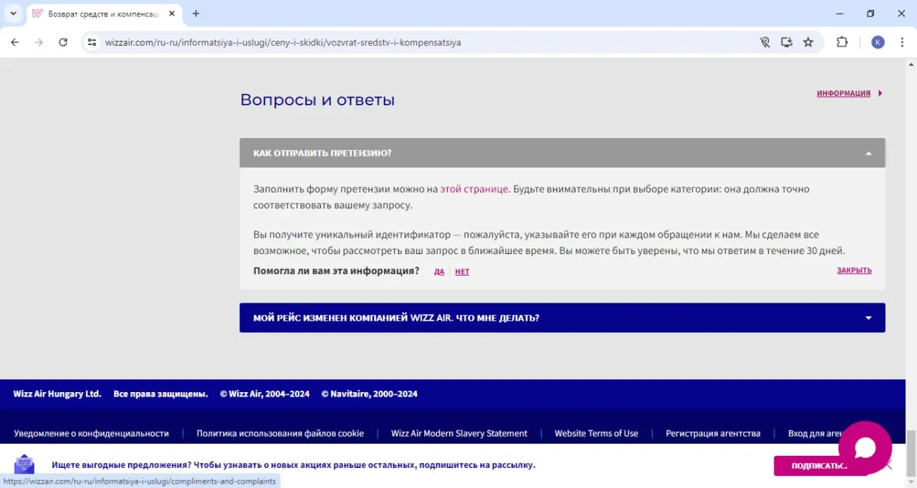Go back to the previous page

(x=15, y=42)
